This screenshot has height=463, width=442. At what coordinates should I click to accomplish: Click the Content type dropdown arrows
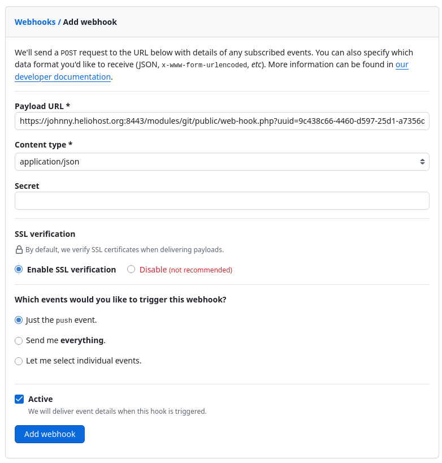pos(422,162)
